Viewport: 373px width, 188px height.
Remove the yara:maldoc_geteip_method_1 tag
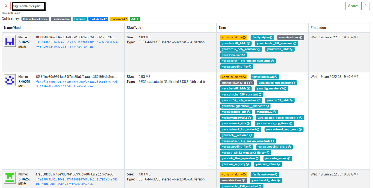point(301,118)
